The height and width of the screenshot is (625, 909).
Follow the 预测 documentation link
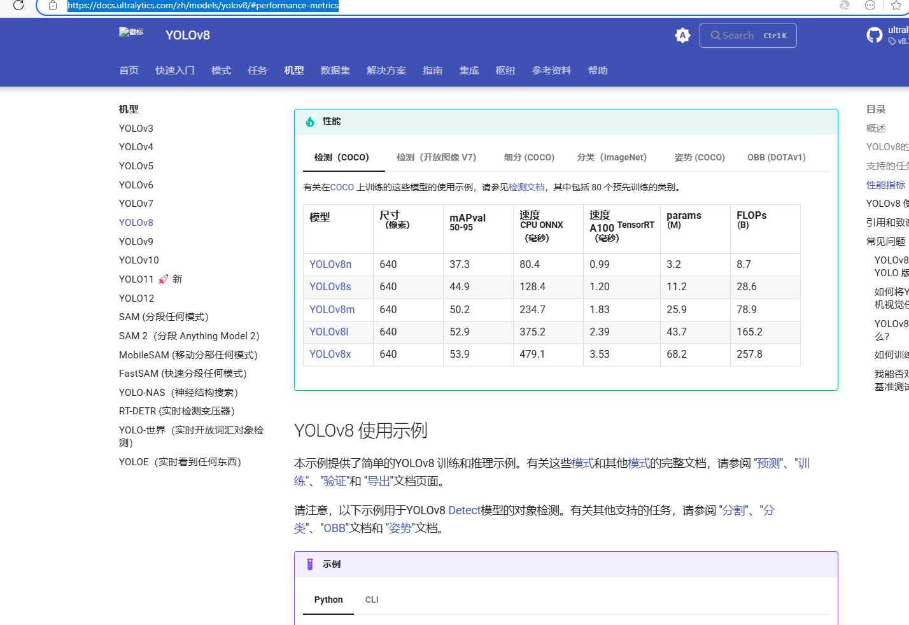(768, 463)
